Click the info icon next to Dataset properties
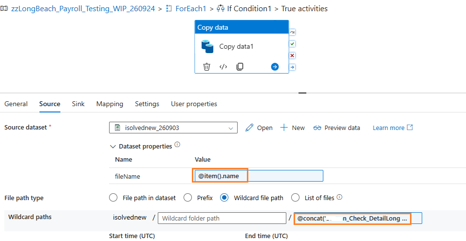 point(177,145)
